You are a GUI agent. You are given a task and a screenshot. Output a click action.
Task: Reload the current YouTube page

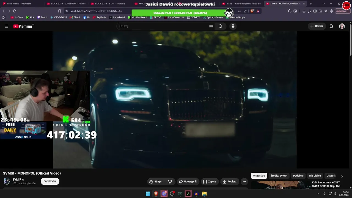(15, 11)
